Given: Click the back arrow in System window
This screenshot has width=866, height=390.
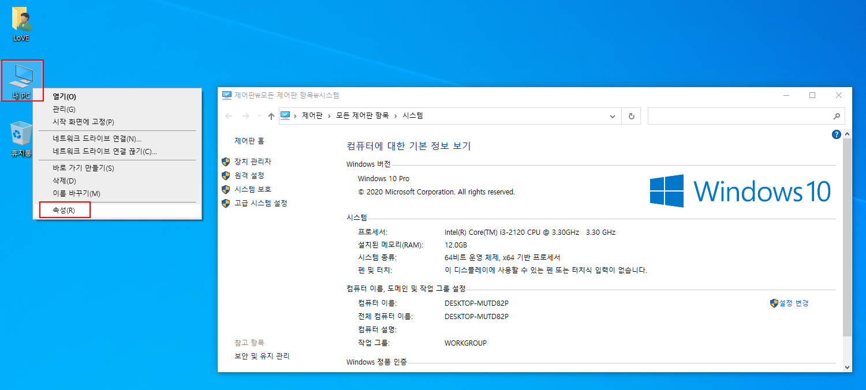Looking at the screenshot, I should tap(229, 116).
